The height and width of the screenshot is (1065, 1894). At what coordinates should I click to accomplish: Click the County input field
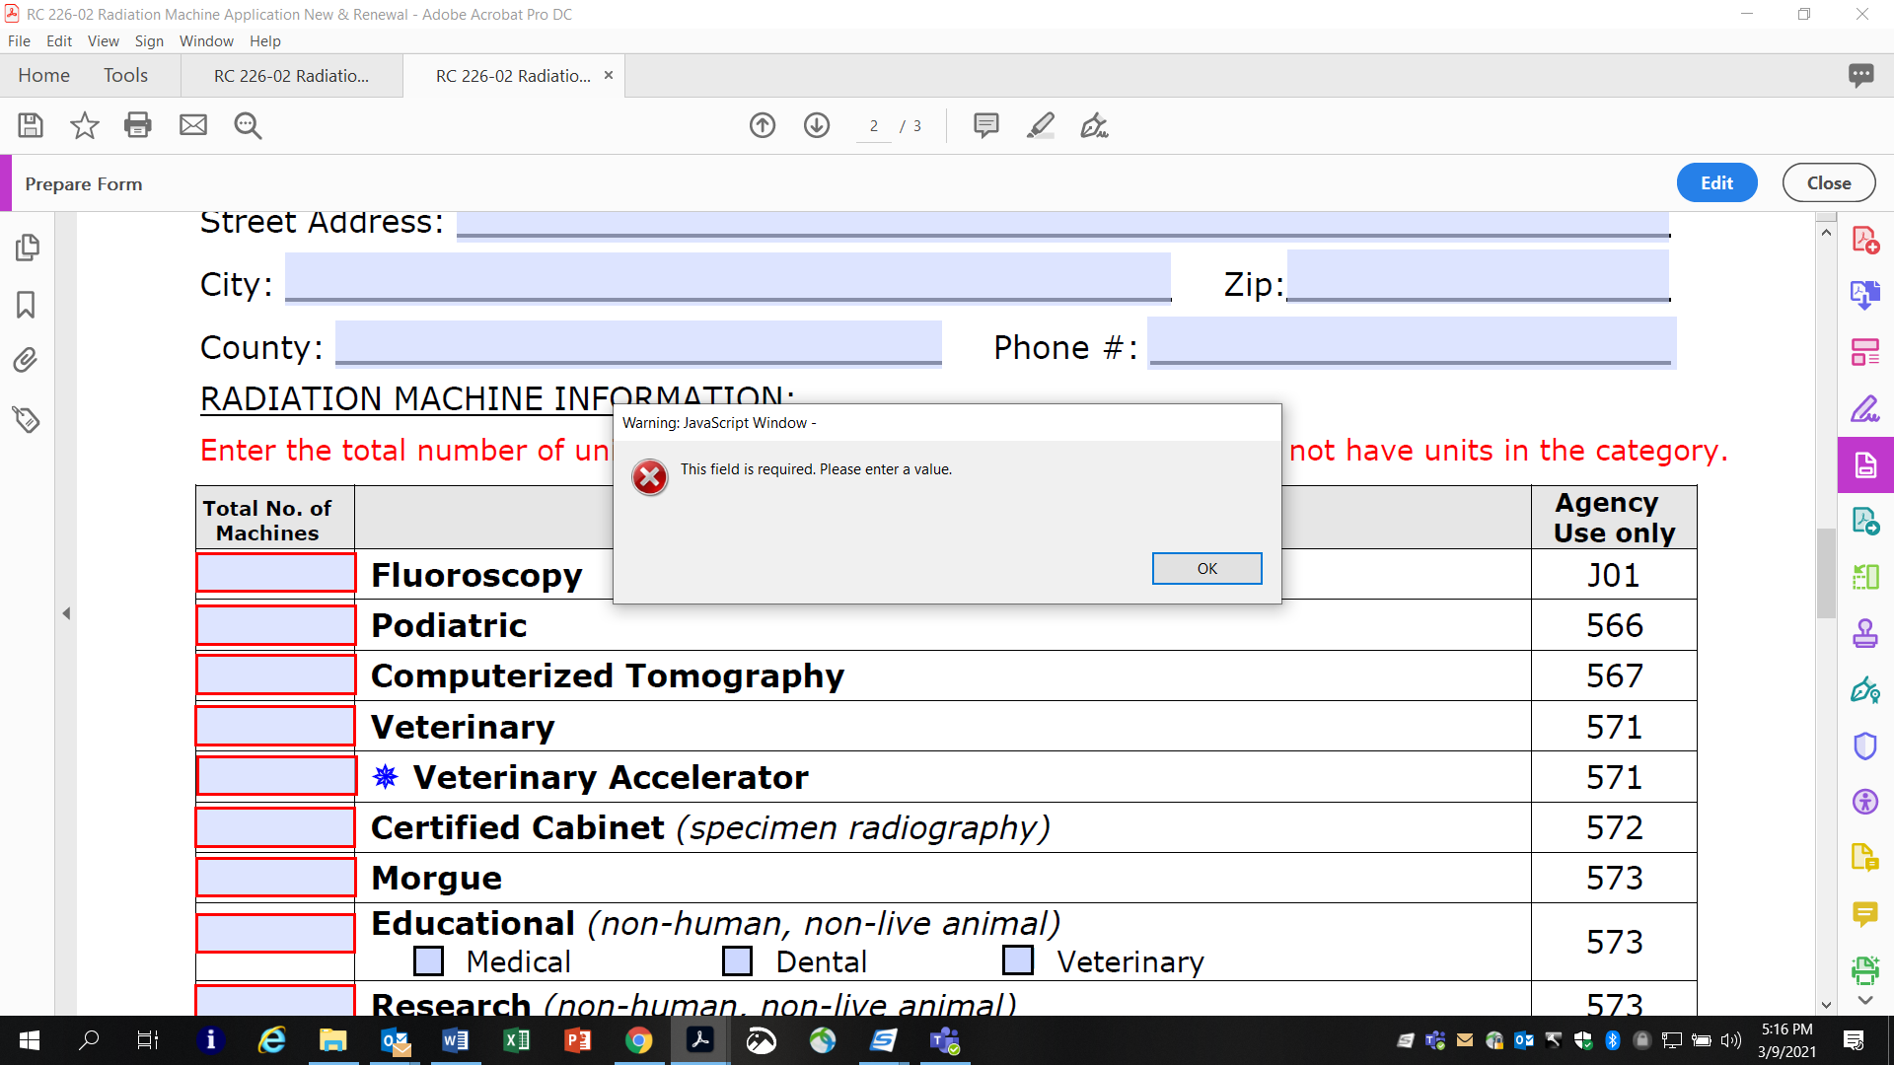point(637,344)
